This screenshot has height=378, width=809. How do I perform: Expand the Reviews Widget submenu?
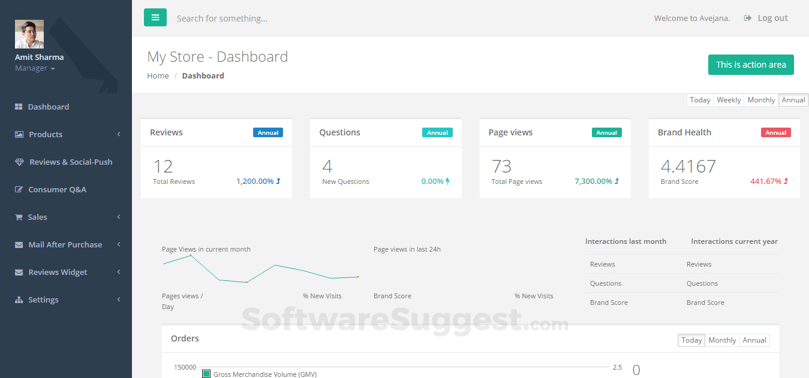[x=118, y=272]
